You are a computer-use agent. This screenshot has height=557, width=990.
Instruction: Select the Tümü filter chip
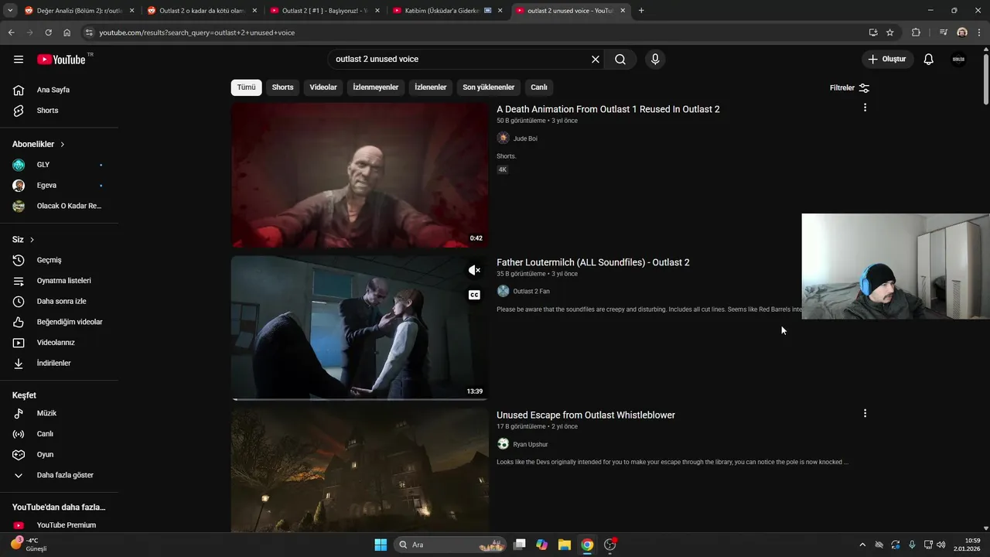click(246, 87)
